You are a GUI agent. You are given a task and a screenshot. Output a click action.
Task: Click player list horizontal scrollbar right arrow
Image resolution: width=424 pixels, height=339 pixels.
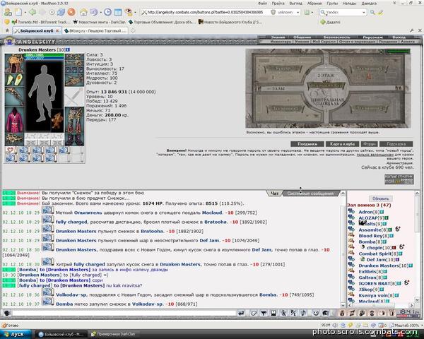411,305
